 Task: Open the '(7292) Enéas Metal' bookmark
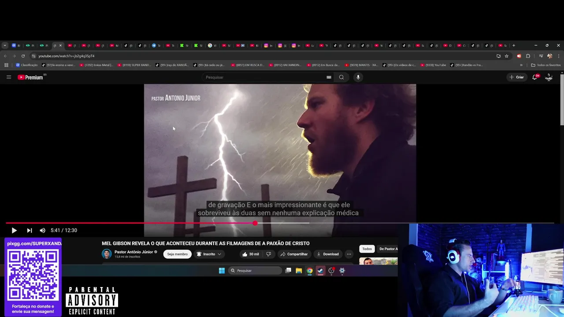tap(96, 65)
